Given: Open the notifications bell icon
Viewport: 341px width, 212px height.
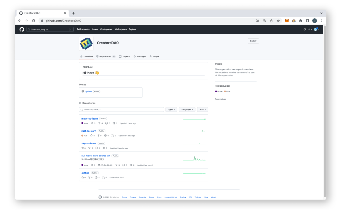Looking at the screenshot, I should click(x=304, y=29).
